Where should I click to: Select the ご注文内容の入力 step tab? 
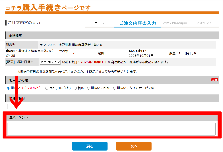pos(137,23)
